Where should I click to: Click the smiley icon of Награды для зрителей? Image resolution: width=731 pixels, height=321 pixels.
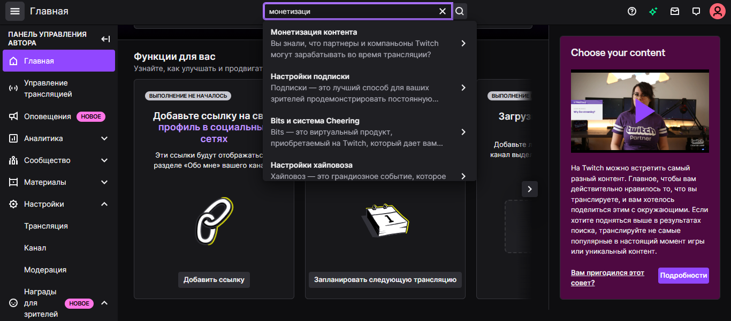pyautogui.click(x=13, y=303)
